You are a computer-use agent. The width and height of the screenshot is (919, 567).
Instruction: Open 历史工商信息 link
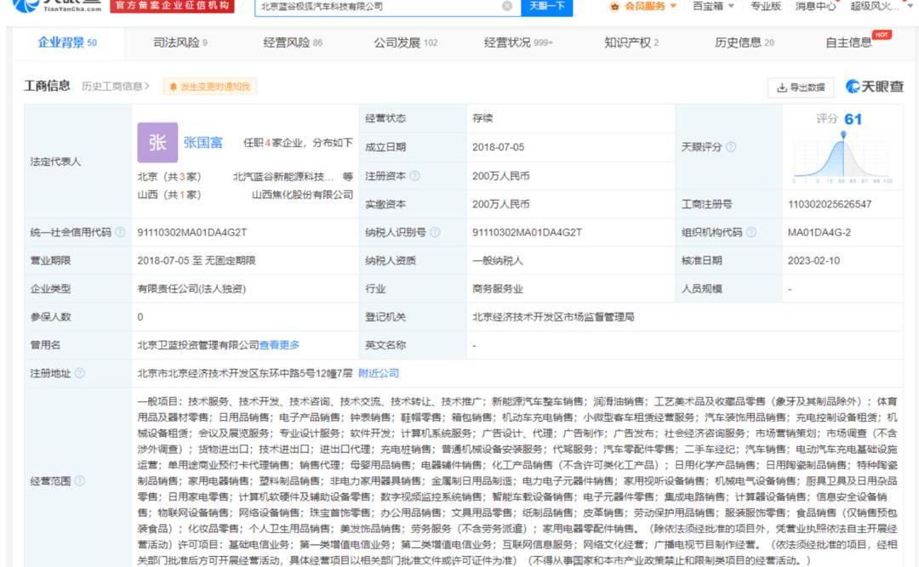[115, 86]
